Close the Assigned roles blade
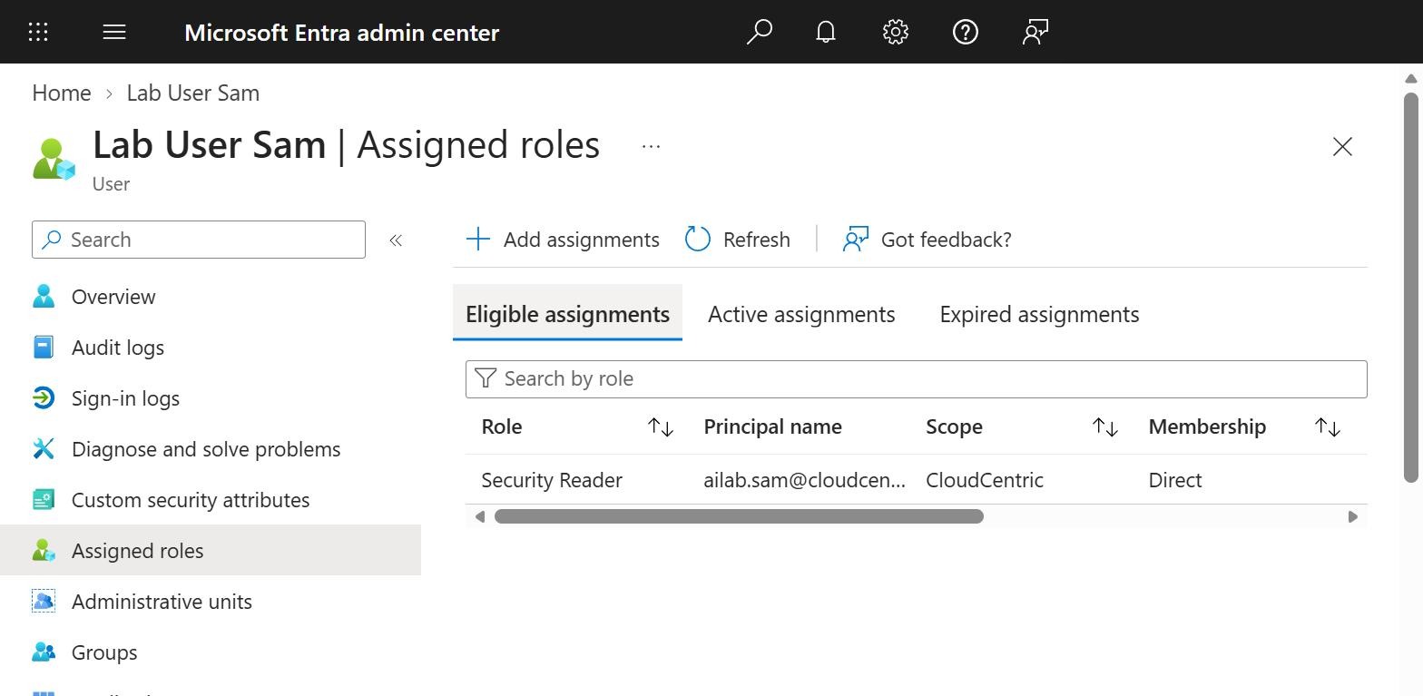This screenshot has width=1423, height=696. [x=1342, y=147]
